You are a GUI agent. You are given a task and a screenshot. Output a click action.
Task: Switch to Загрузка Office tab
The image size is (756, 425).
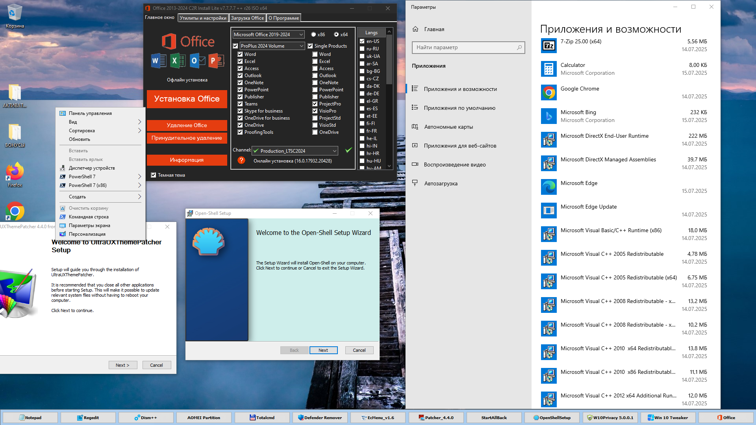tap(247, 18)
